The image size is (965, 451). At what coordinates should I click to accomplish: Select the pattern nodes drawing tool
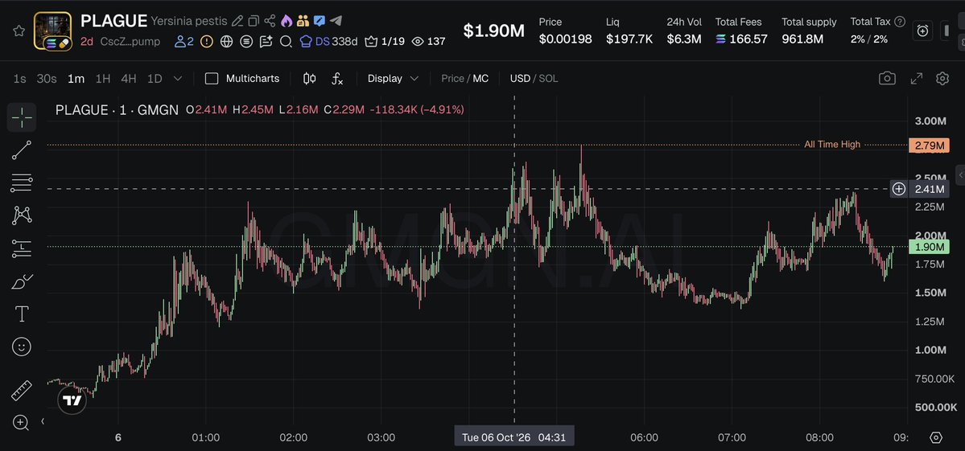pyautogui.click(x=22, y=215)
